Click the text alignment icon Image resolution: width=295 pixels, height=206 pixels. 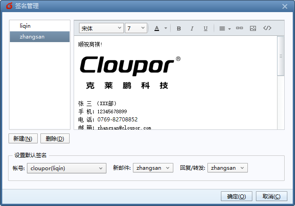click(222, 28)
